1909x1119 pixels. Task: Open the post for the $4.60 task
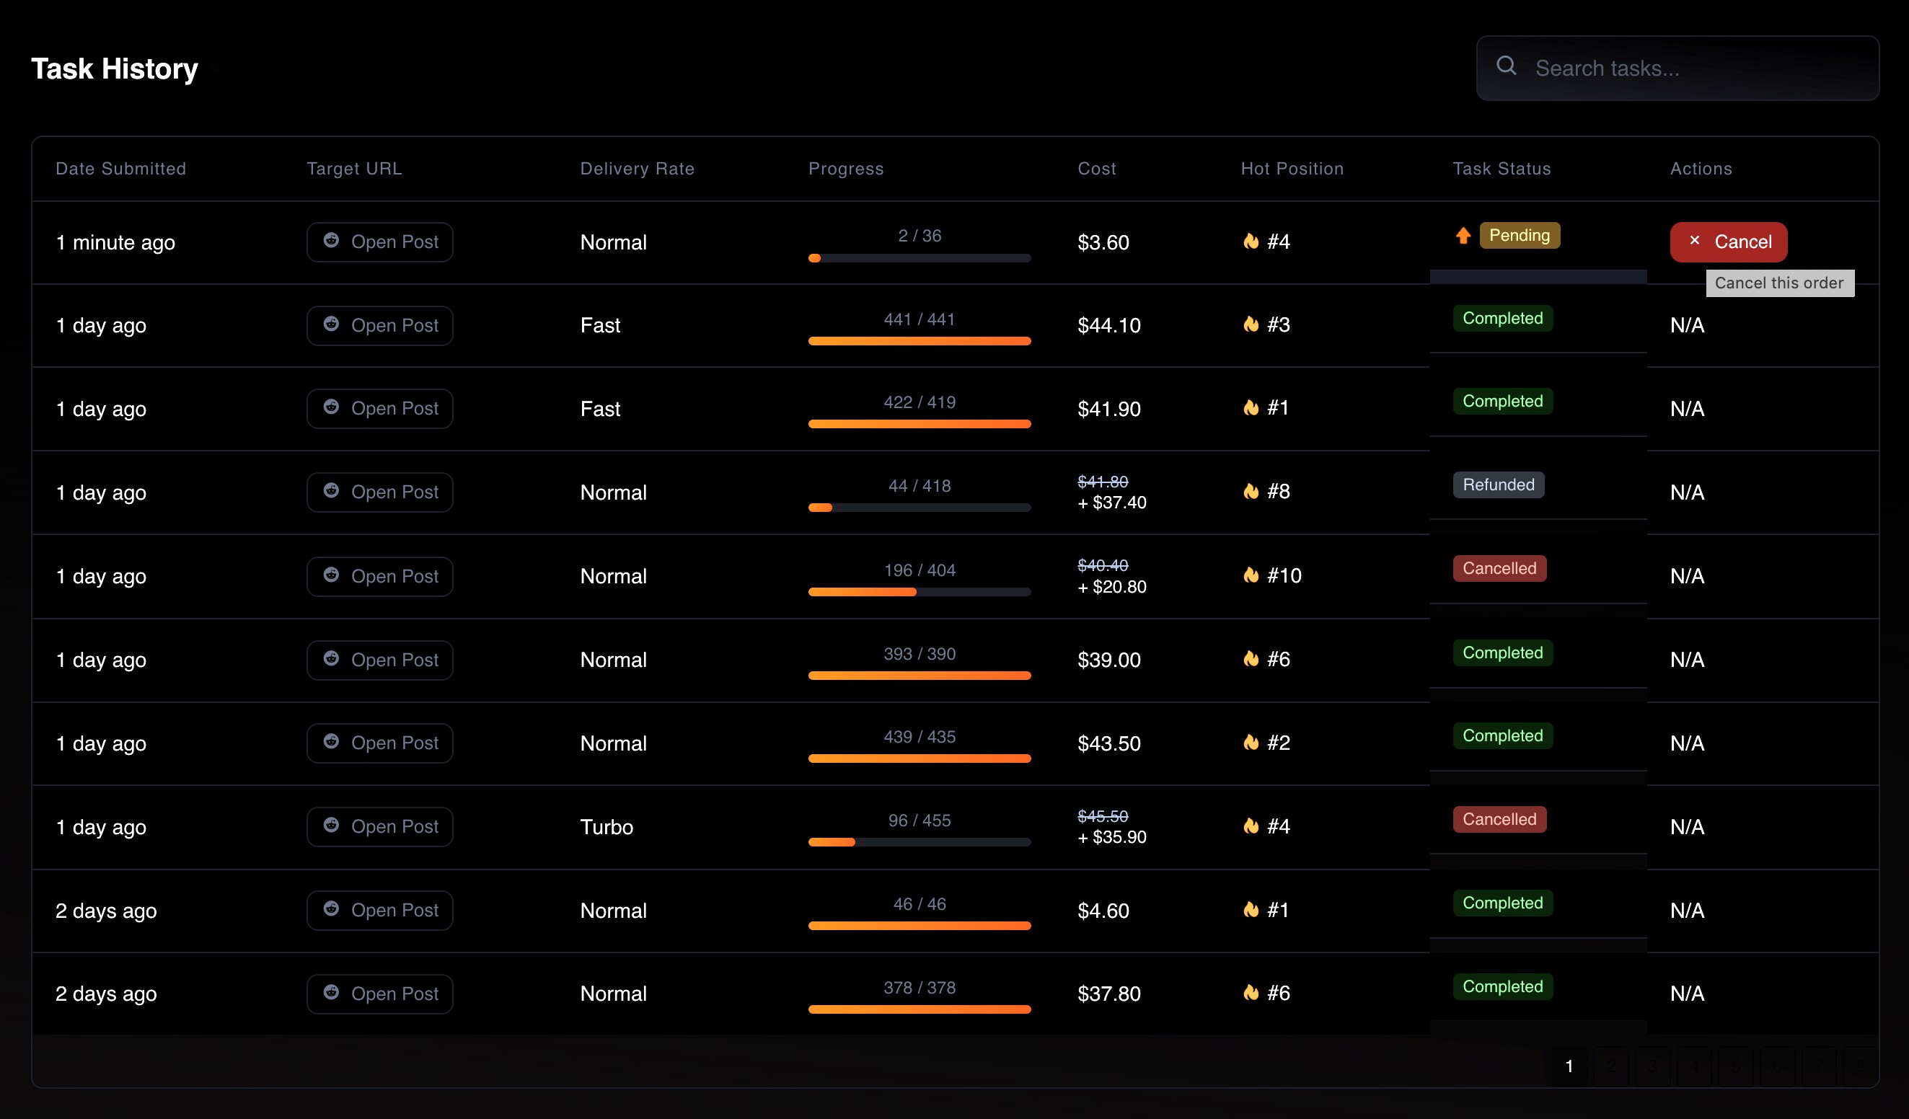(x=379, y=910)
